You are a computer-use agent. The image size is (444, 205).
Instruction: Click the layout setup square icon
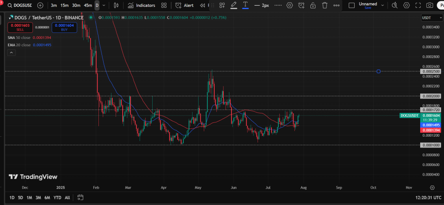click(351, 5)
